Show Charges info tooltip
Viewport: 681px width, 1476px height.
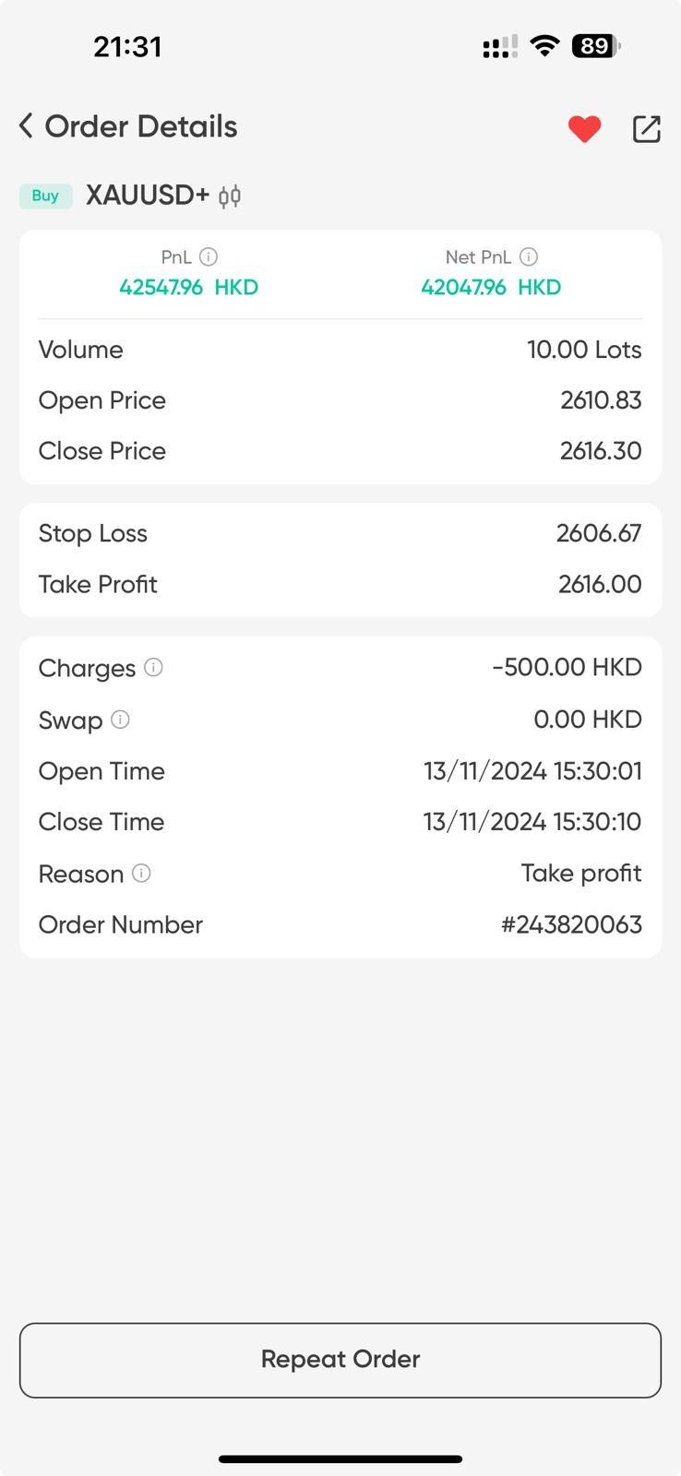pos(154,667)
